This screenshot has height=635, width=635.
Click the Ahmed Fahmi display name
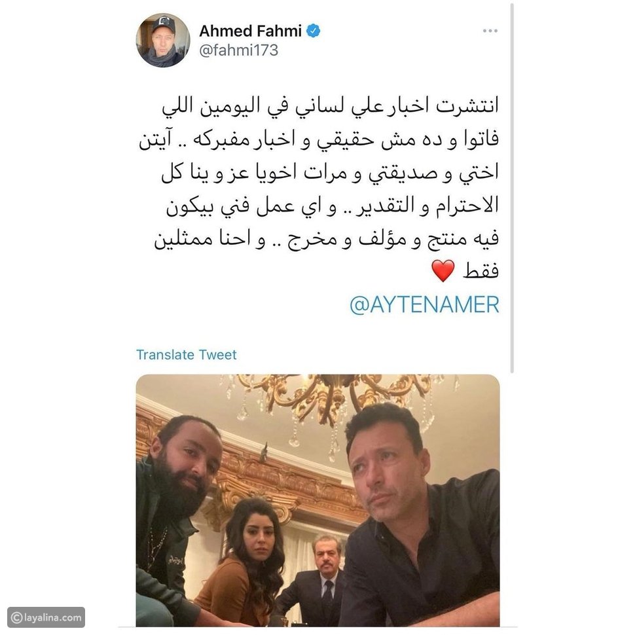pyautogui.click(x=250, y=31)
